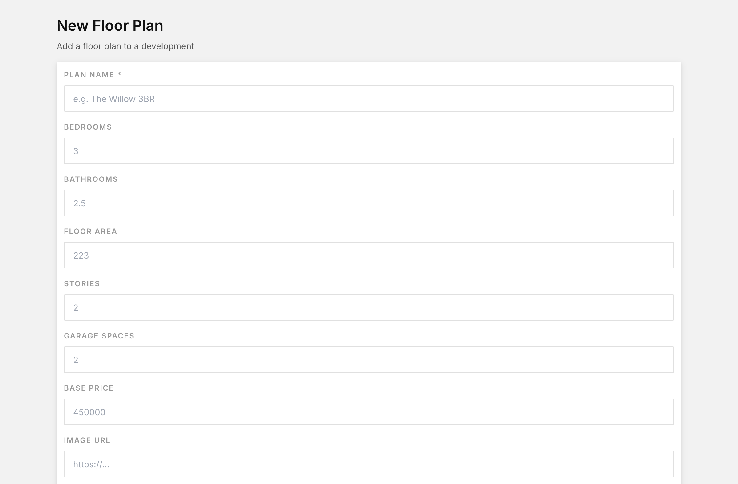This screenshot has width=738, height=484.
Task: Click the New Floor Plan heading
Action: click(110, 25)
